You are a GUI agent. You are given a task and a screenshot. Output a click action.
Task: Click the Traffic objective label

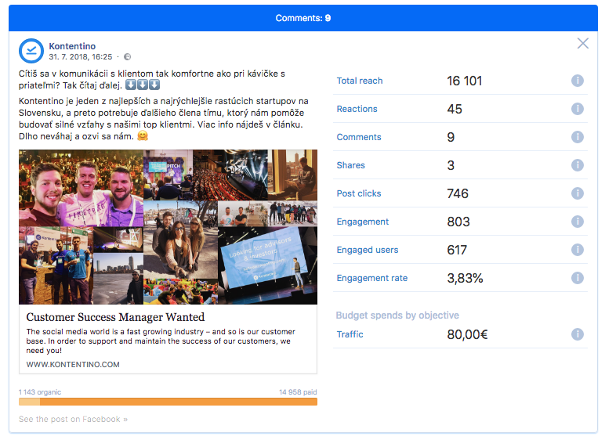coord(350,334)
